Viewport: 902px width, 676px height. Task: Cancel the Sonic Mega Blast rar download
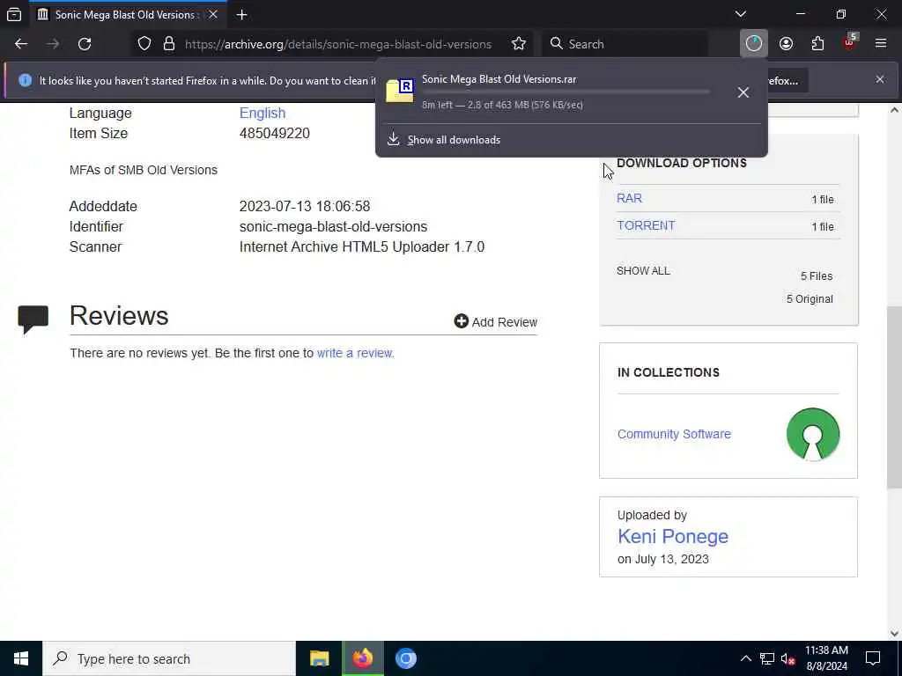743,92
